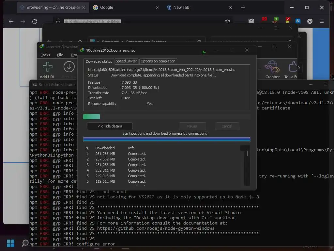Open the mail envelope extension icon
The width and height of the screenshot is (334, 251).
[x=251, y=21]
